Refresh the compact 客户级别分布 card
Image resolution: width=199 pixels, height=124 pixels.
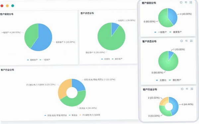[x=181, y=2]
